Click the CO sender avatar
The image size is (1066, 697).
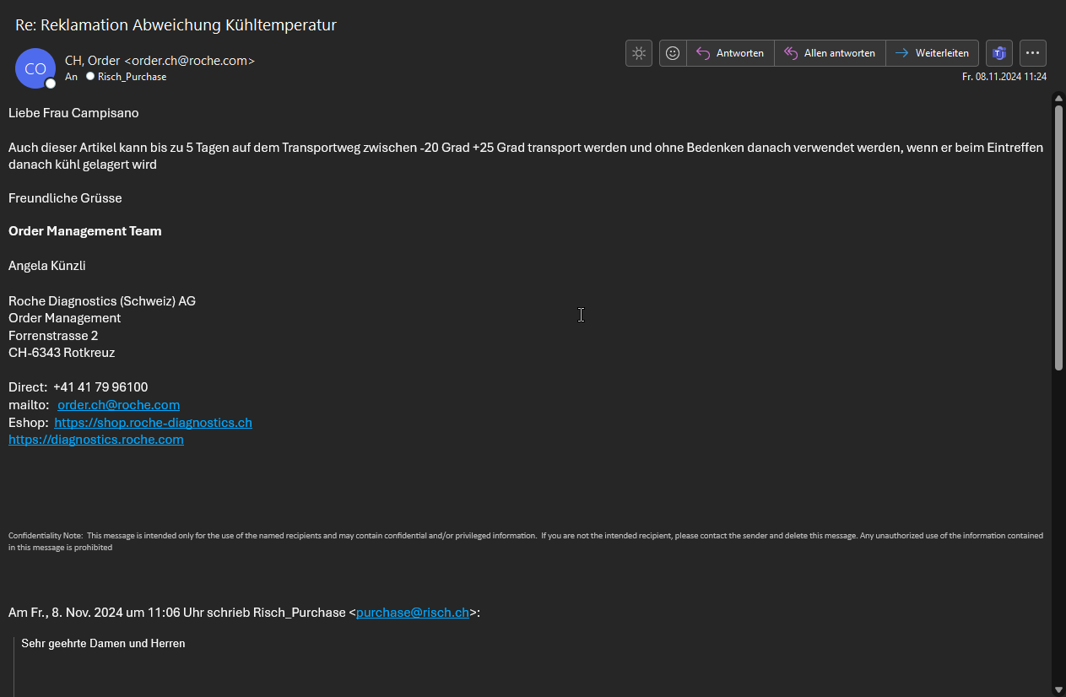tap(35, 68)
